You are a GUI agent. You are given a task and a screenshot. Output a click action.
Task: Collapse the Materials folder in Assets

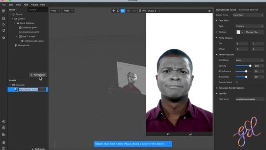coord(10,85)
